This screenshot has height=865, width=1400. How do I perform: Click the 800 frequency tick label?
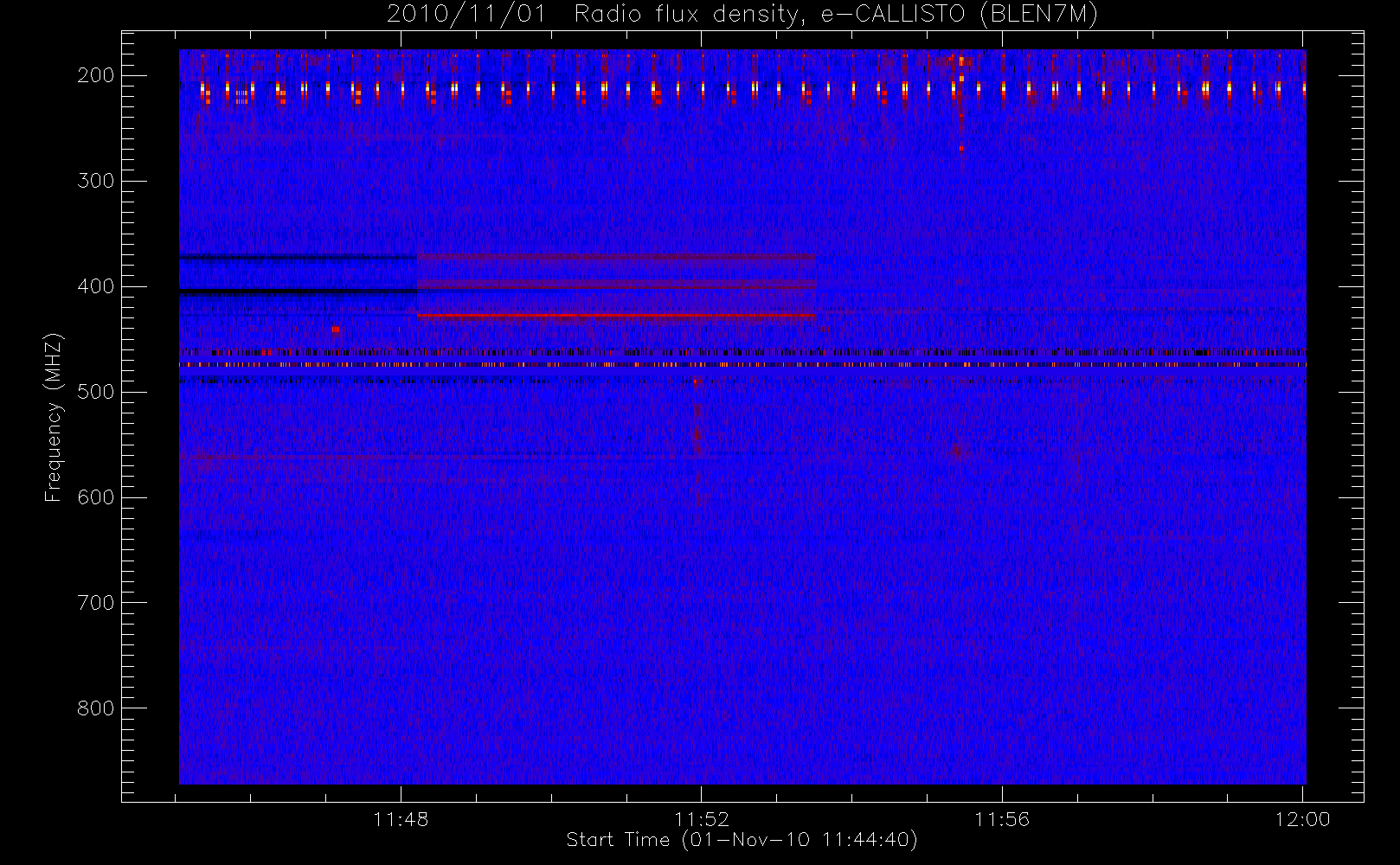click(x=96, y=708)
